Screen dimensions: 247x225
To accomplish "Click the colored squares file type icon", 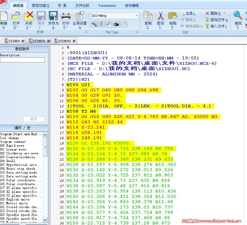I will [x=94, y=24].
